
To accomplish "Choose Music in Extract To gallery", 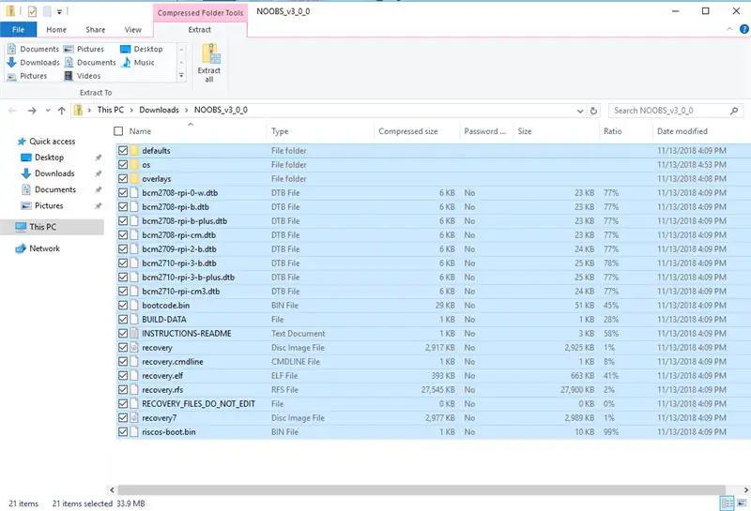I will tap(138, 62).
